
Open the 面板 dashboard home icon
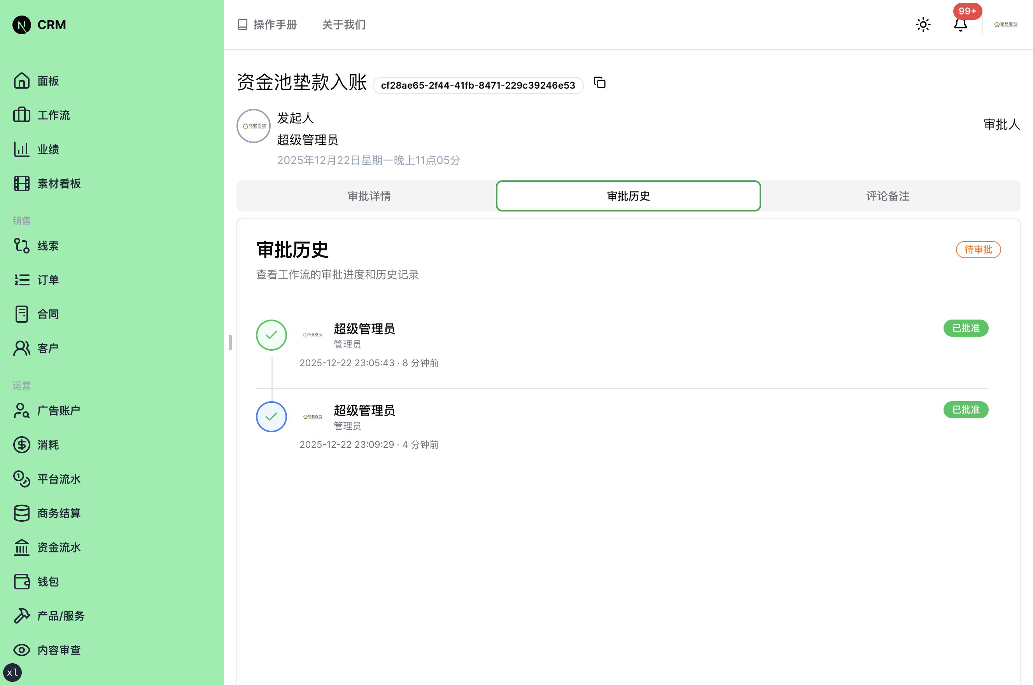(x=22, y=81)
